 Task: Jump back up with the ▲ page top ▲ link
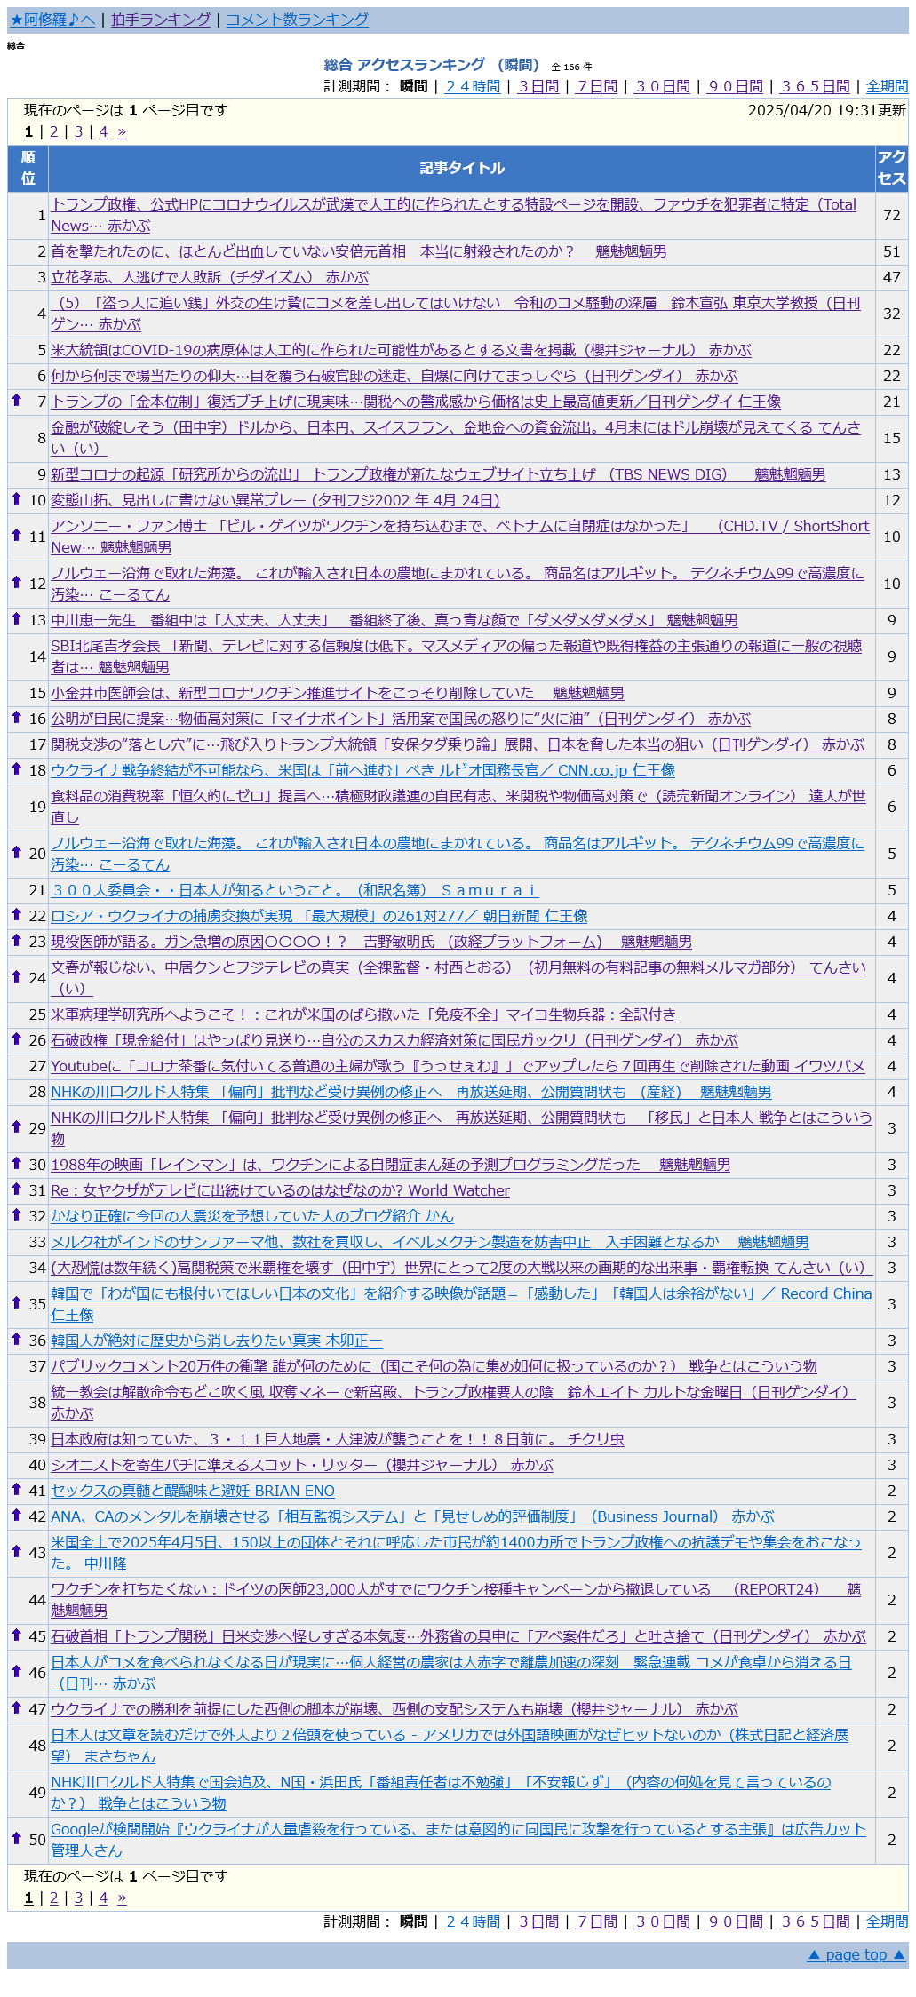point(856,1954)
